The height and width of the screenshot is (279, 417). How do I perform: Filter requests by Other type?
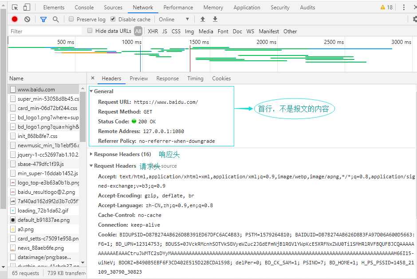pyautogui.click(x=290, y=31)
